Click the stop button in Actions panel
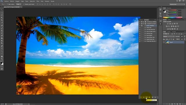 point(141,97)
